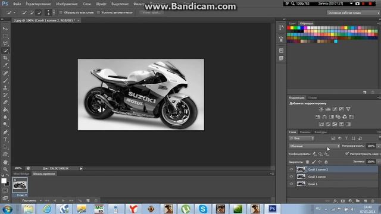Open the workspace selector dropdown
This screenshot has height=214, width=381.
pyautogui.click(x=354, y=12)
